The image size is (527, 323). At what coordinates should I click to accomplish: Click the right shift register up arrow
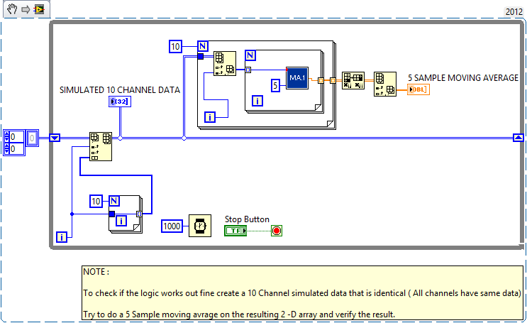point(518,138)
